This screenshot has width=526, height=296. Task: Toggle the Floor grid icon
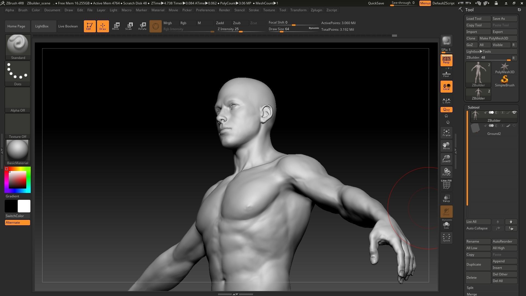coord(446,74)
